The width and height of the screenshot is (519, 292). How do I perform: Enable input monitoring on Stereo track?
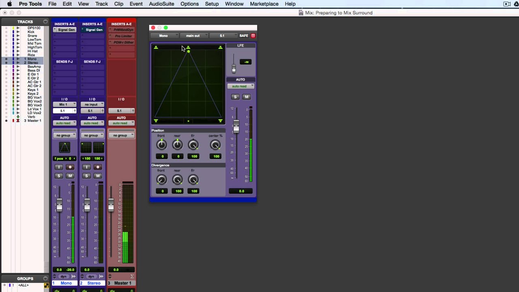86,167
